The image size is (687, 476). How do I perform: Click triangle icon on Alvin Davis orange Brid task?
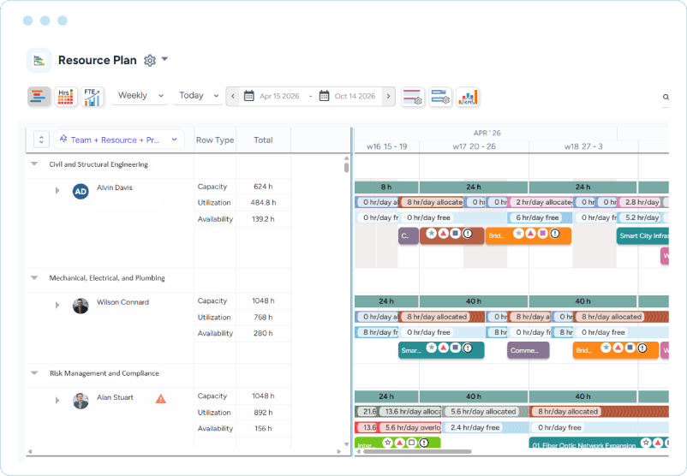[x=530, y=234]
